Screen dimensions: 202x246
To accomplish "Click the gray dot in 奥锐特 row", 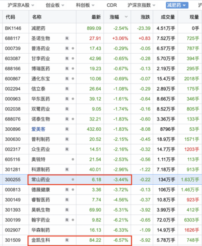I will 73,159.
